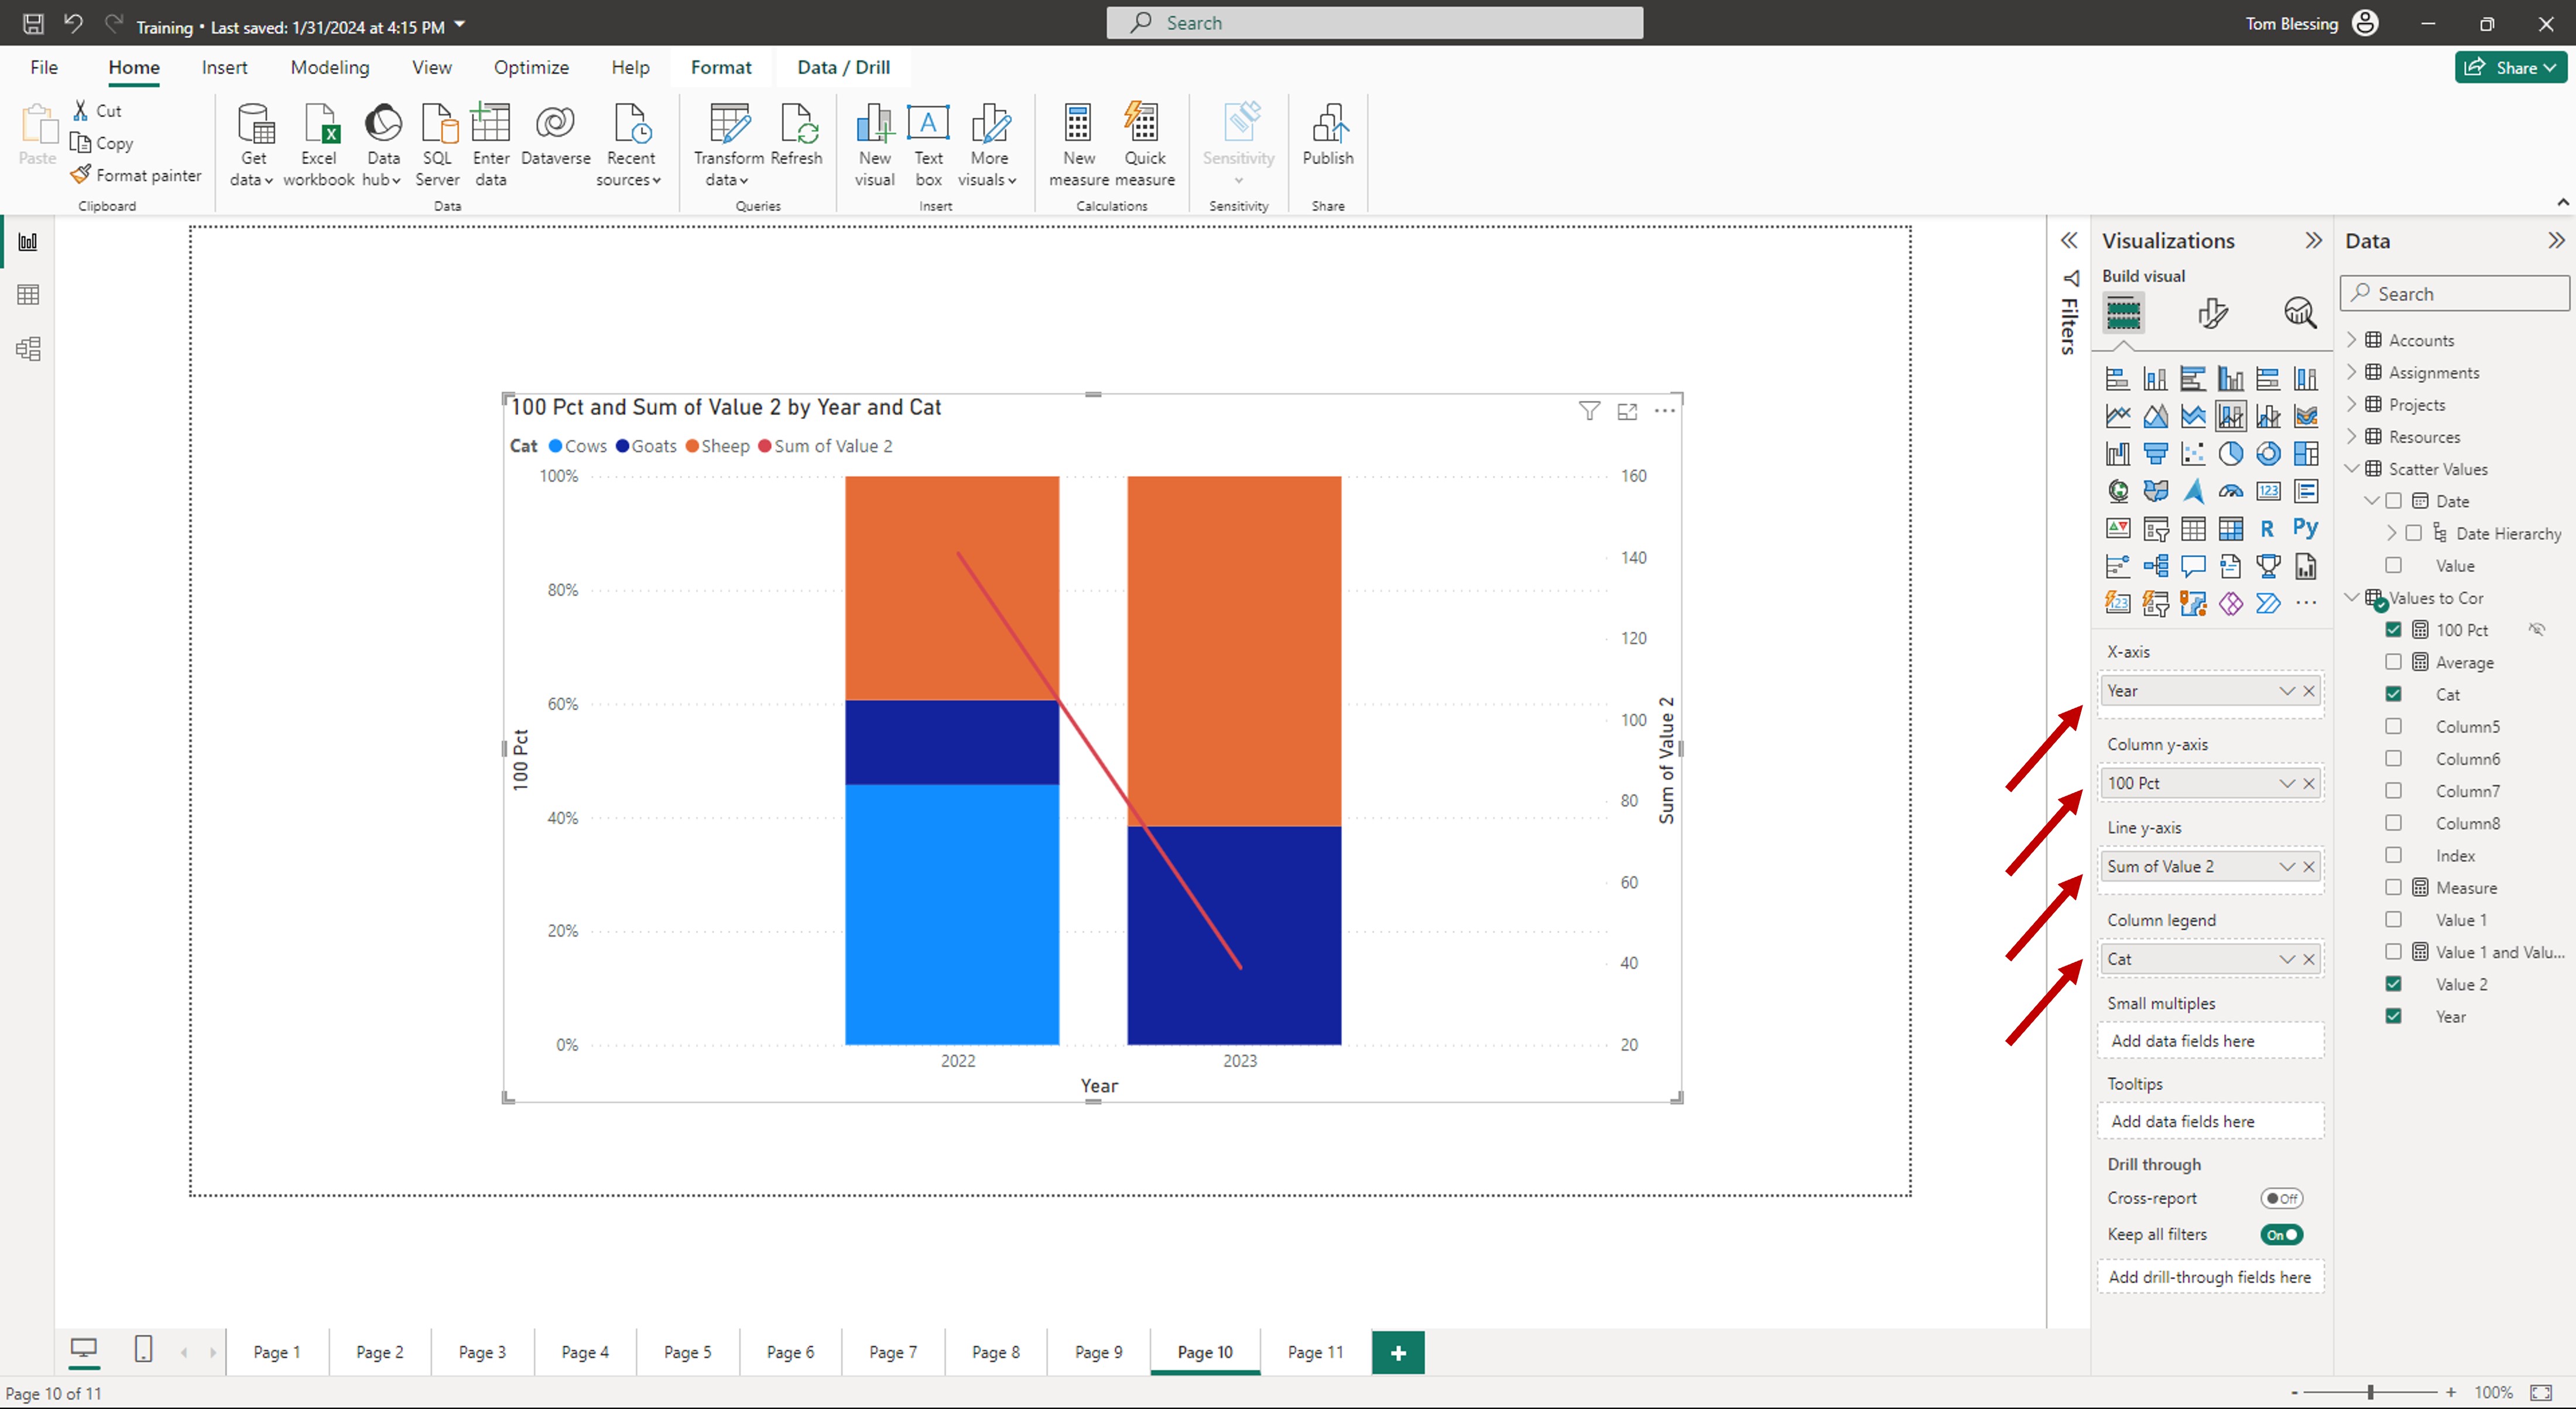The height and width of the screenshot is (1409, 2576).
Task: Turn off the Keep all filters toggle
Action: 2281,1234
